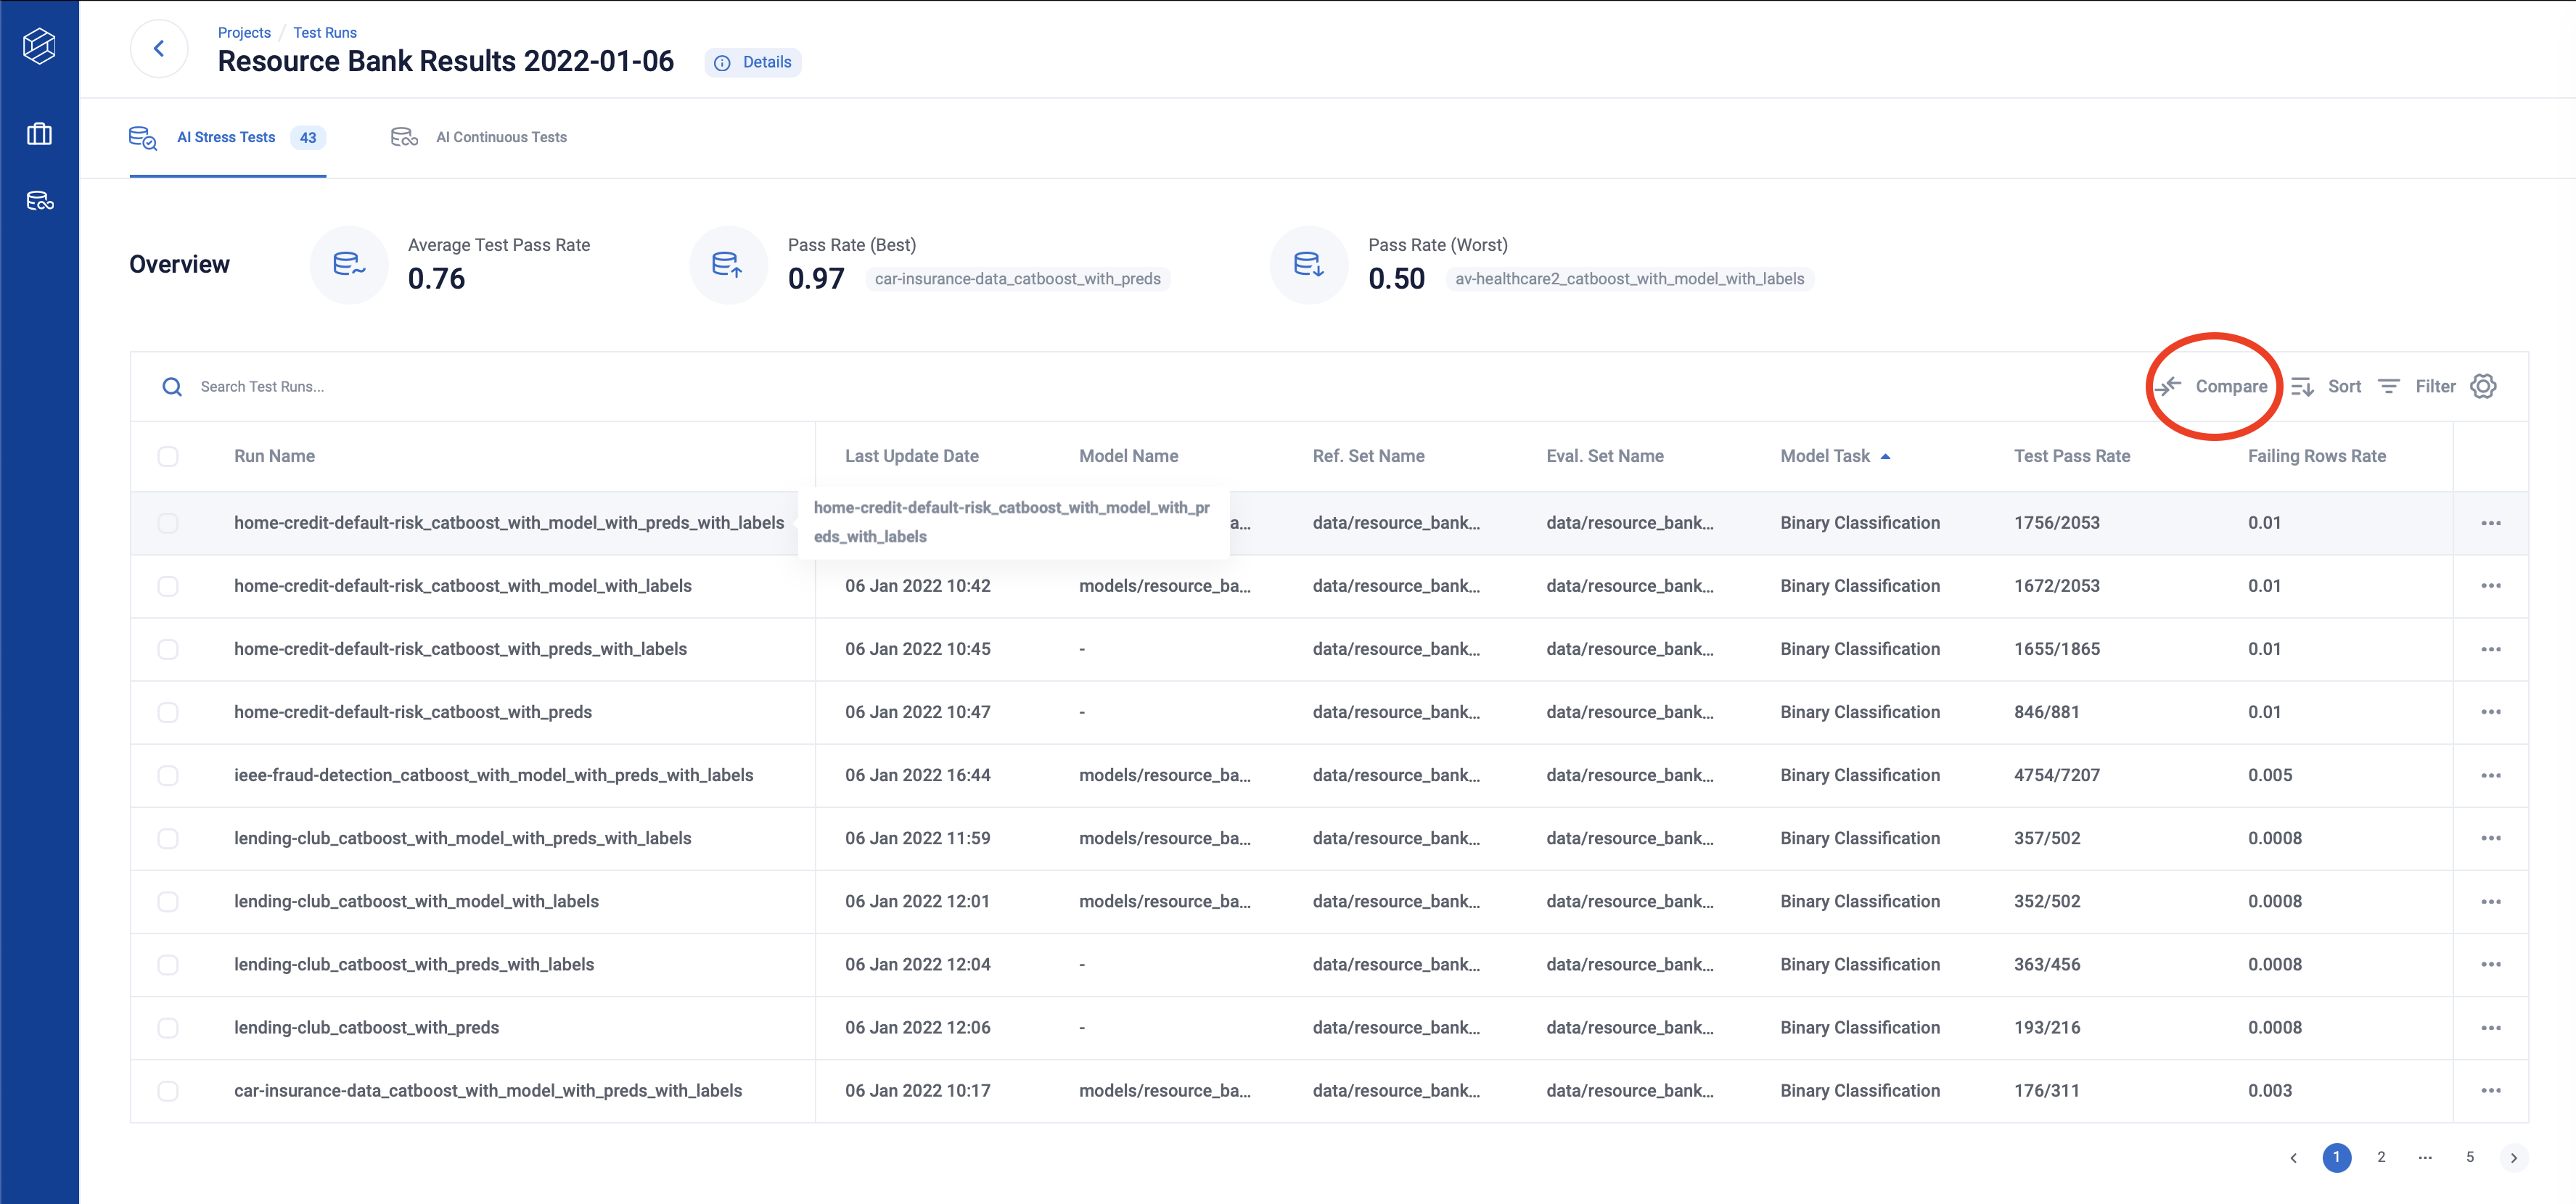Open run ieee-fraud-detection_catboost_with_model_with_preds_with_labels
The image size is (2576, 1204).
click(493, 775)
